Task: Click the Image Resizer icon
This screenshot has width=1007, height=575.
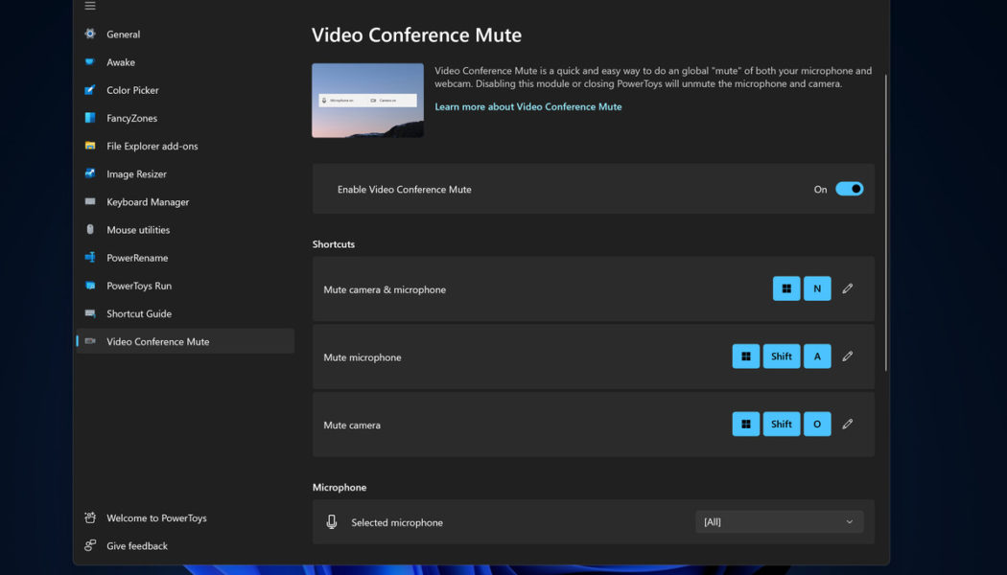Action: point(89,173)
